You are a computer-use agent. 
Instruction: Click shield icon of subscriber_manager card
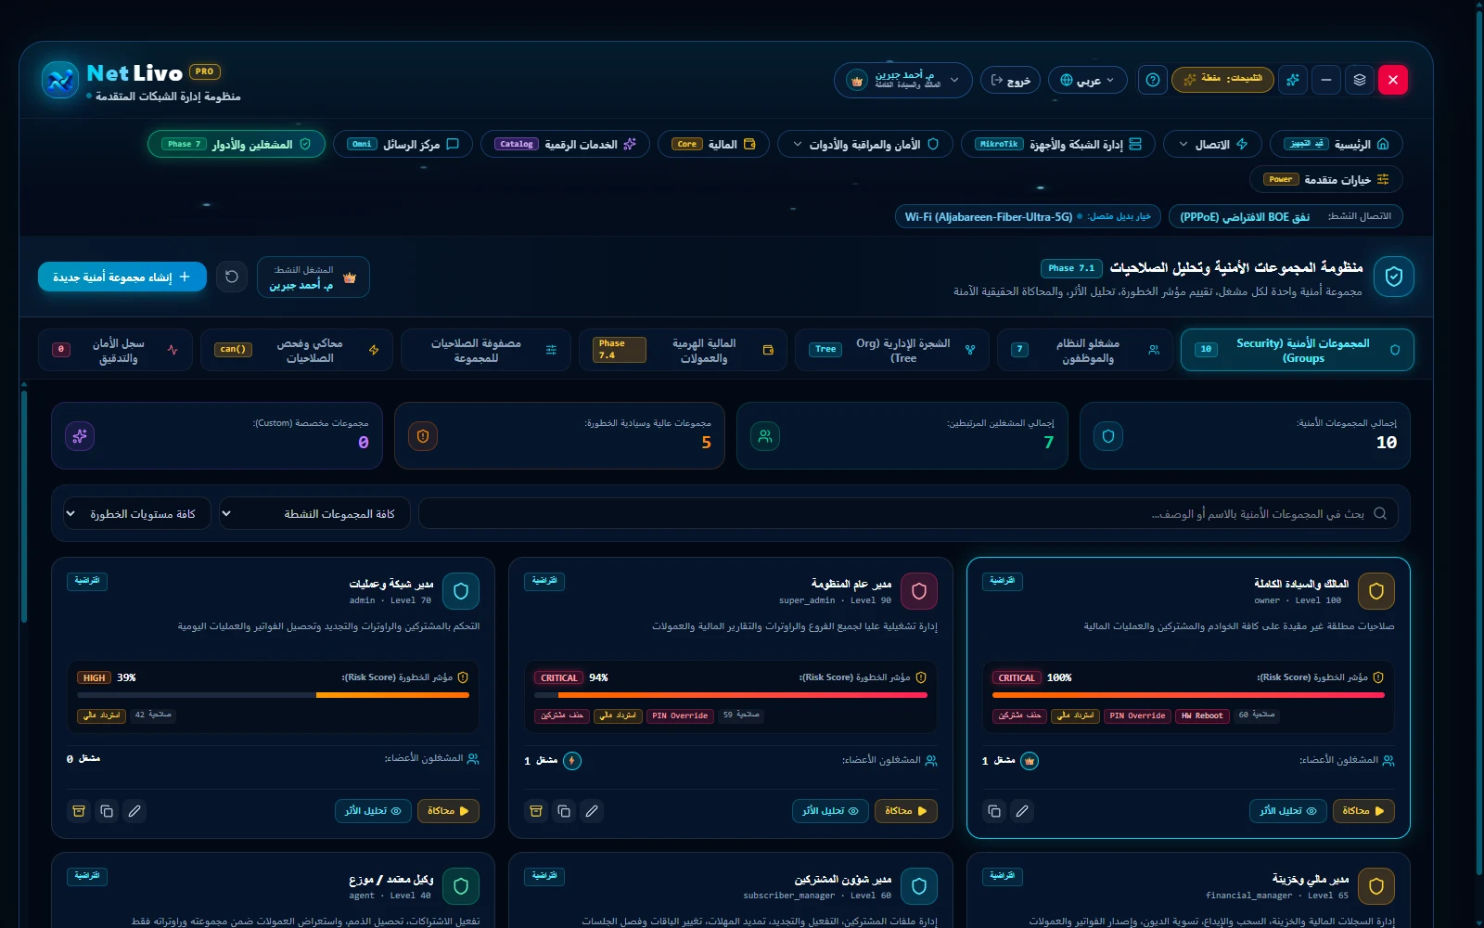[919, 886]
